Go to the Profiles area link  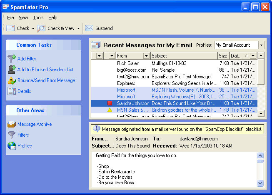pos(25,146)
